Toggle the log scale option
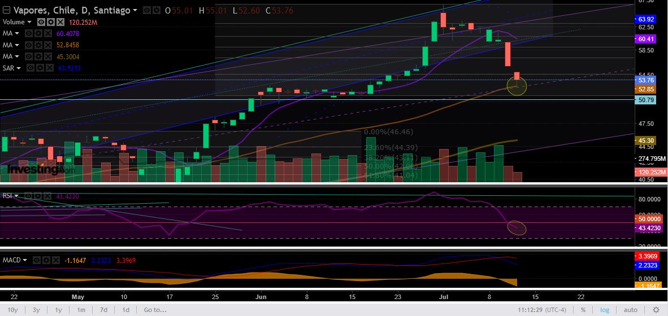668x316 pixels. pos(605,310)
